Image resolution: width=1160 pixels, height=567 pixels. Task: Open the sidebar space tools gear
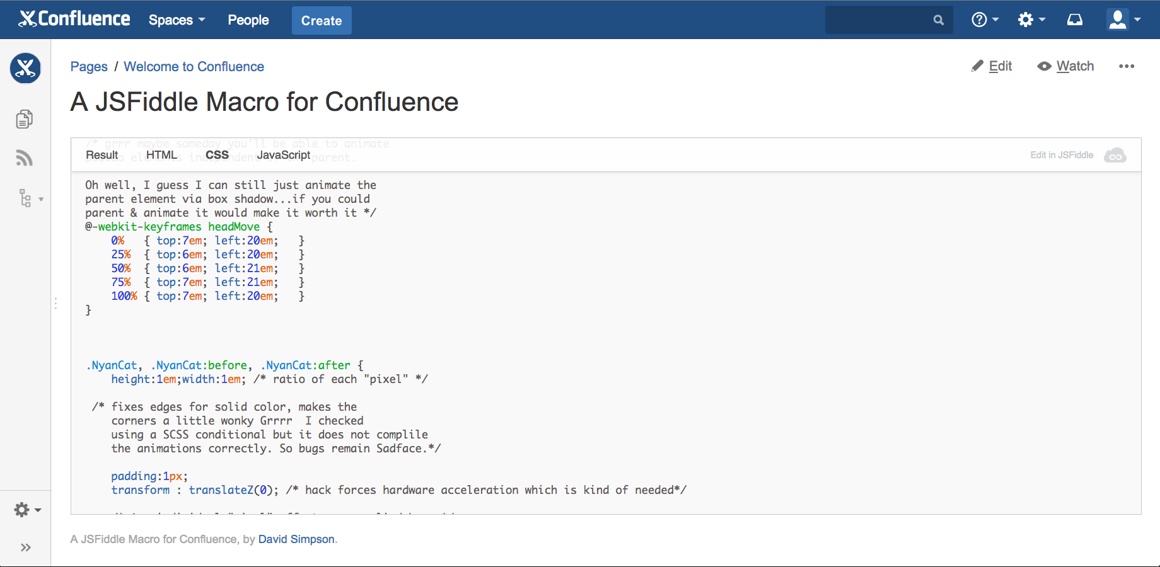click(28, 510)
